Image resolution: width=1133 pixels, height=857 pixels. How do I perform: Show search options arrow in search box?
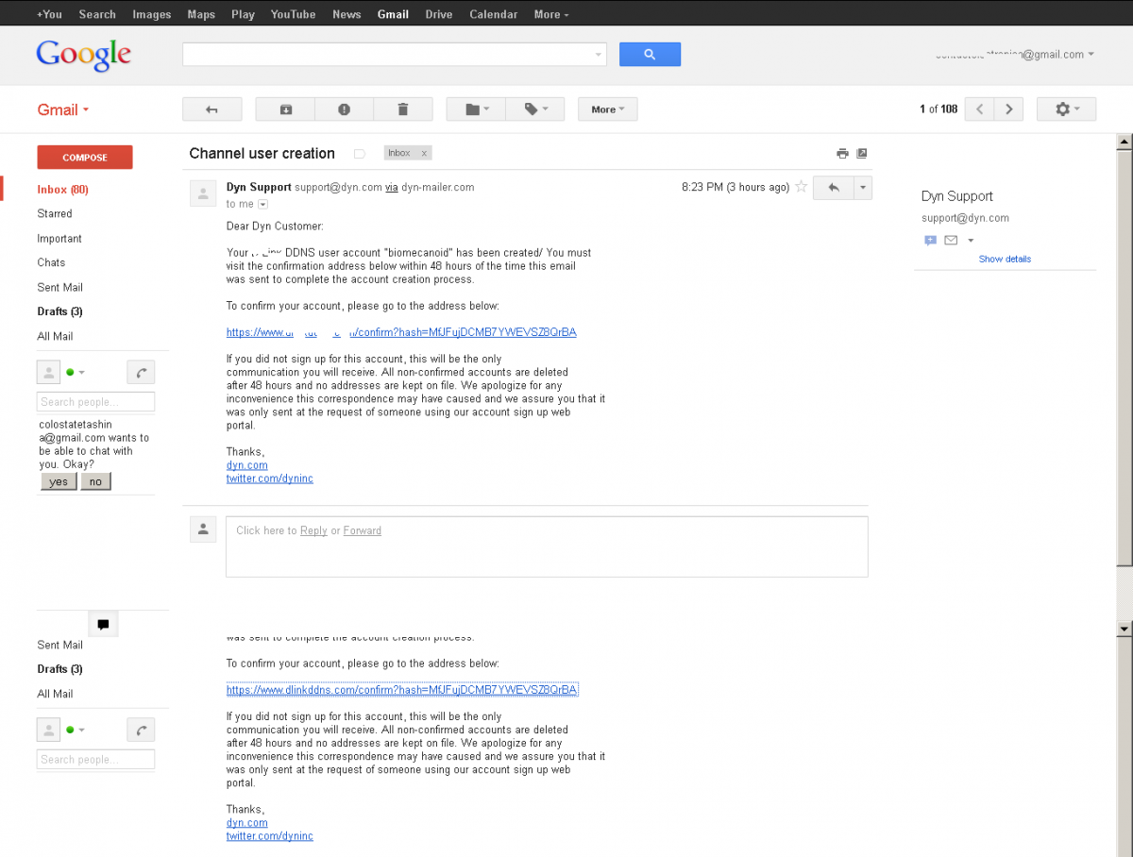pyautogui.click(x=599, y=55)
